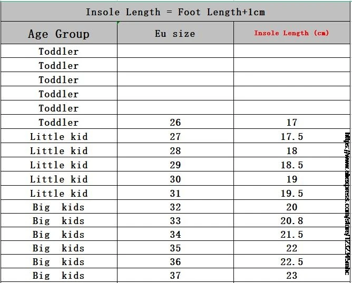
Task: Click the first Toddler row label
Action: 58,52
